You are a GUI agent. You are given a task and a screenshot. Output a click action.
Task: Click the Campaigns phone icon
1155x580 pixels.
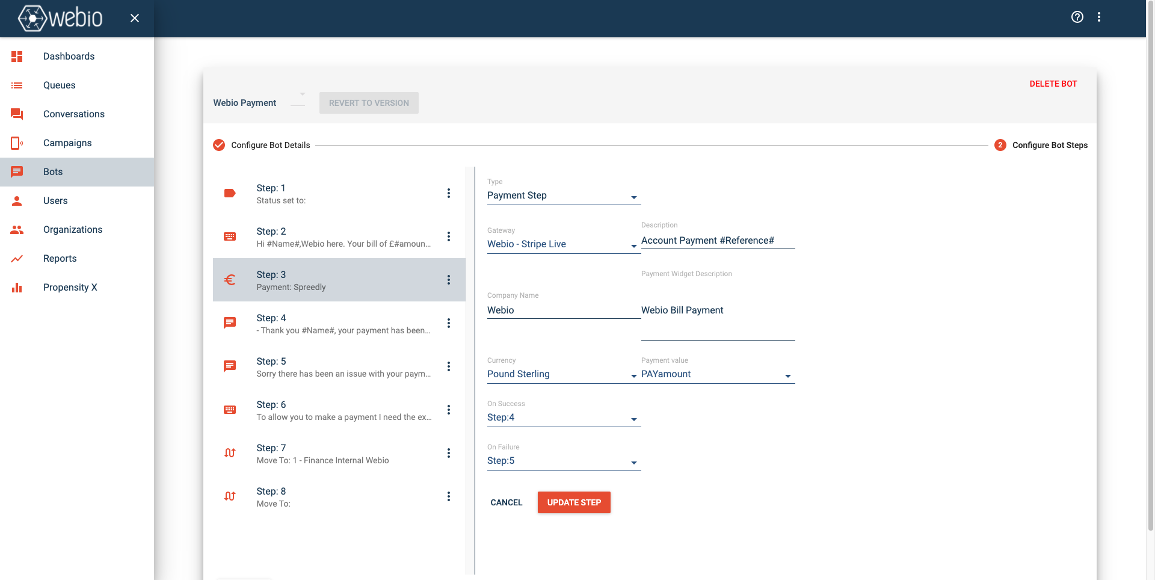point(17,143)
